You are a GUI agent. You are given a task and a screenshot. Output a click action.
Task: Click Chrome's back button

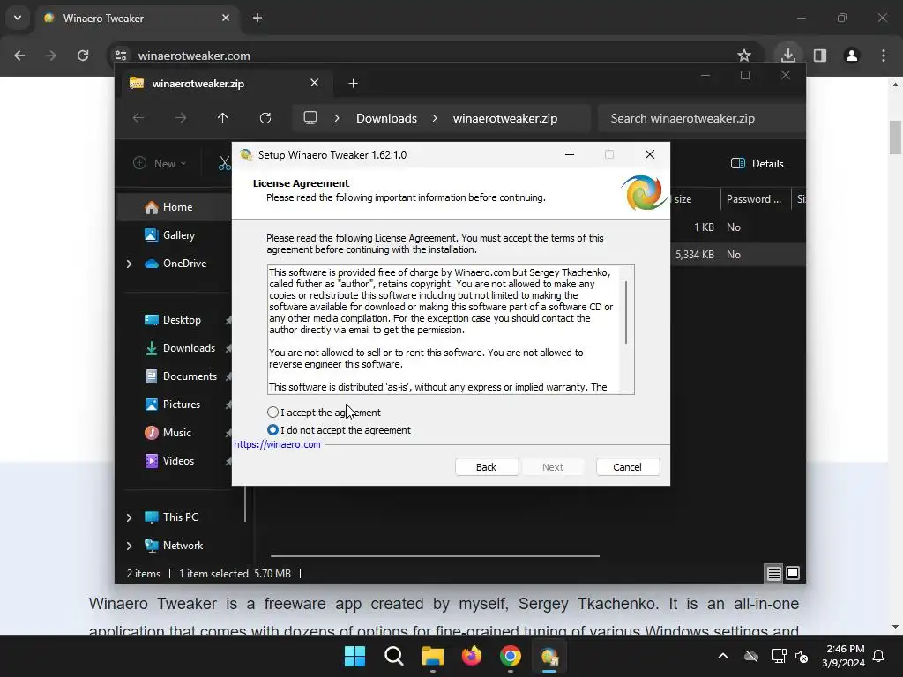click(19, 56)
